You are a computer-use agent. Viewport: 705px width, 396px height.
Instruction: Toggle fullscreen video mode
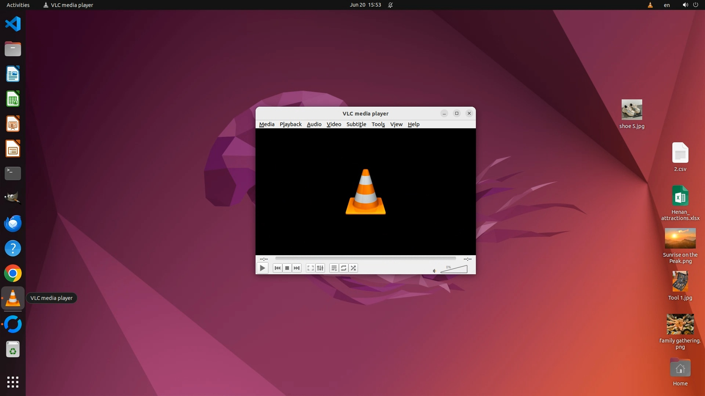(x=311, y=268)
